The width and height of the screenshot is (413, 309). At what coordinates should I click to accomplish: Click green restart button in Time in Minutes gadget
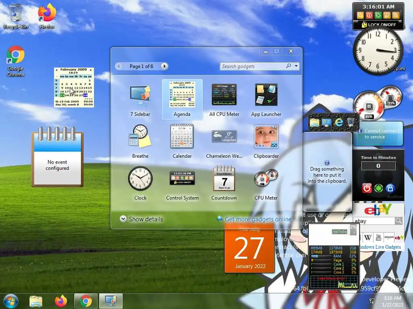click(378, 188)
